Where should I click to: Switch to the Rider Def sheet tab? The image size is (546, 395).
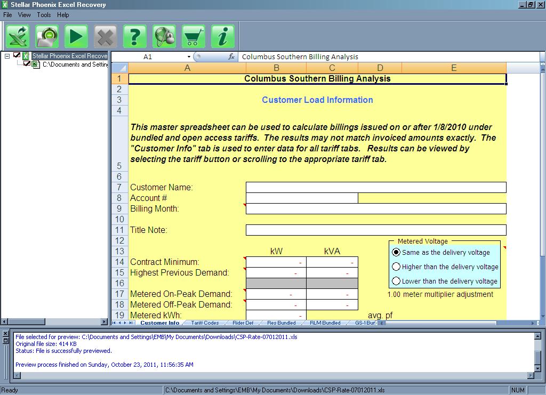point(243,323)
